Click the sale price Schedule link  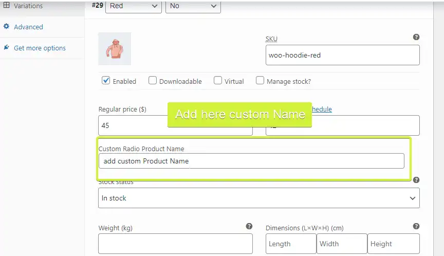pos(322,109)
